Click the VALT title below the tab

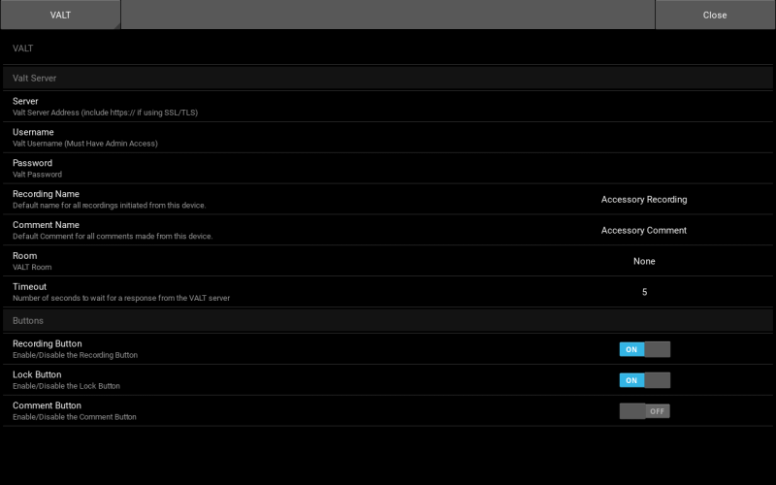22,48
